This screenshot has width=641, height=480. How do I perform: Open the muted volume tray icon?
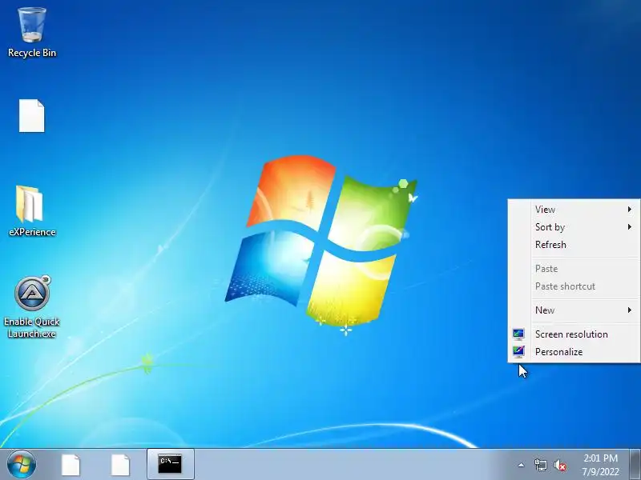[560, 466]
